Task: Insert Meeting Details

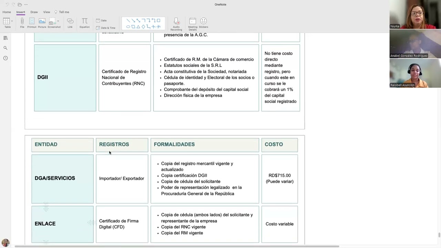Action: coord(193,24)
